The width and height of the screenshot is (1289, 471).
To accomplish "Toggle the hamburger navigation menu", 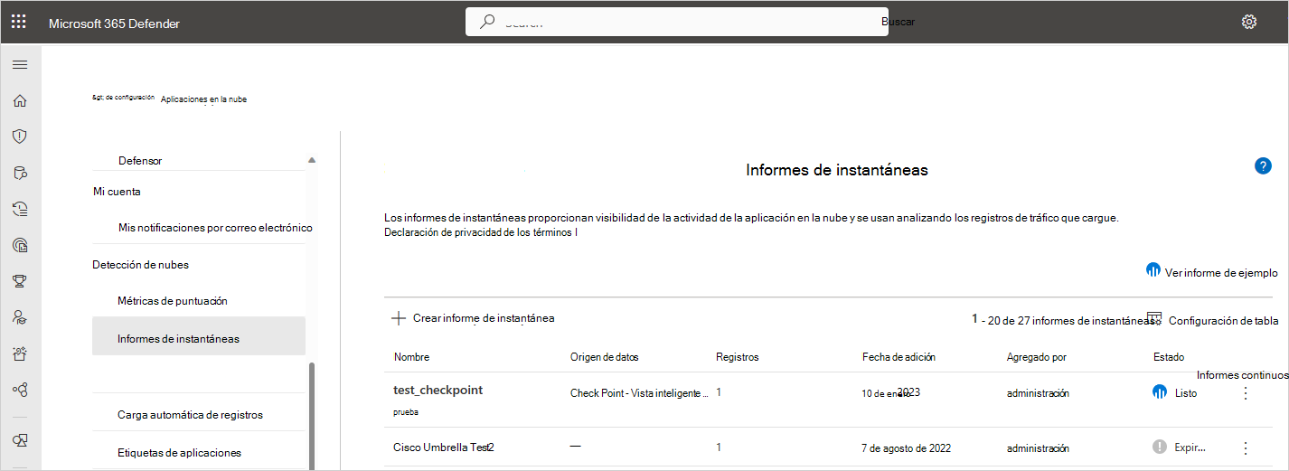I will pyautogui.click(x=19, y=65).
